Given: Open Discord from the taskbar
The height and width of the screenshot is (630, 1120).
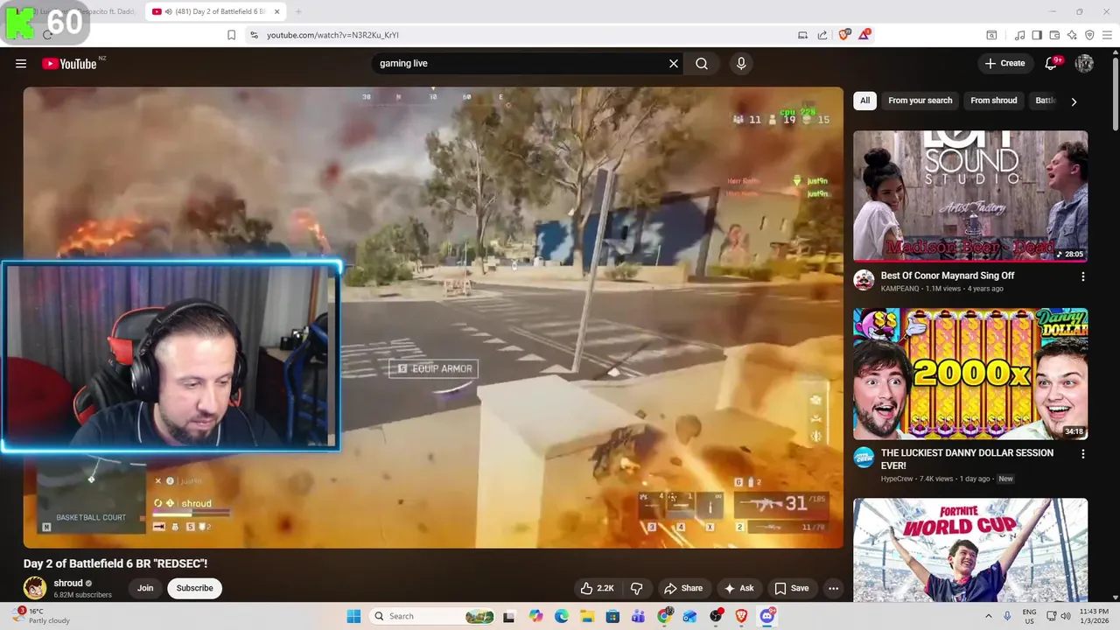Looking at the screenshot, I should 766,616.
